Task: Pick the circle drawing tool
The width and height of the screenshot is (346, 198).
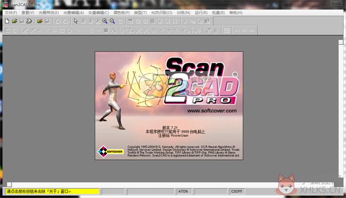Action: (x=69, y=30)
